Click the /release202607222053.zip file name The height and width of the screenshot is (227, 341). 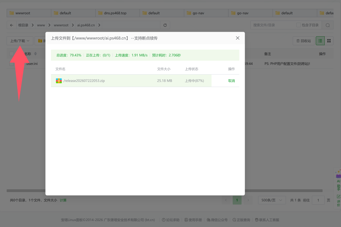[x=84, y=81]
